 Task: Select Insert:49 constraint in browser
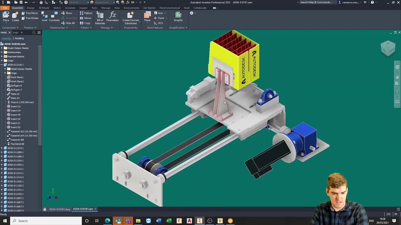(16, 115)
